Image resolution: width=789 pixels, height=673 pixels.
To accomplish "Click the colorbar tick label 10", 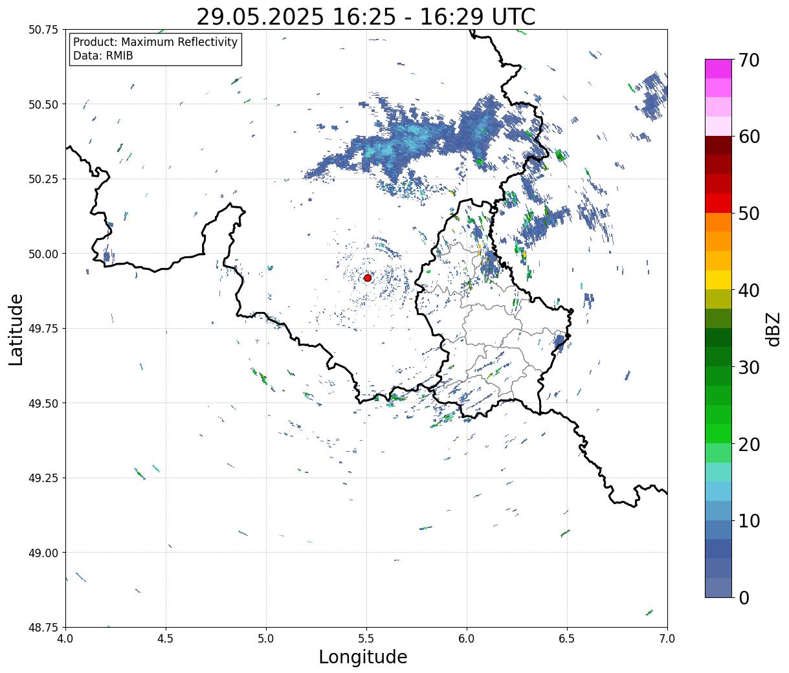I will coord(748,521).
